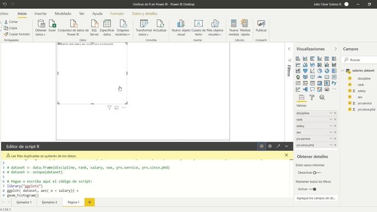The width and height of the screenshot is (377, 212).
Task: Open the script in external IDE
Action: click(278, 146)
